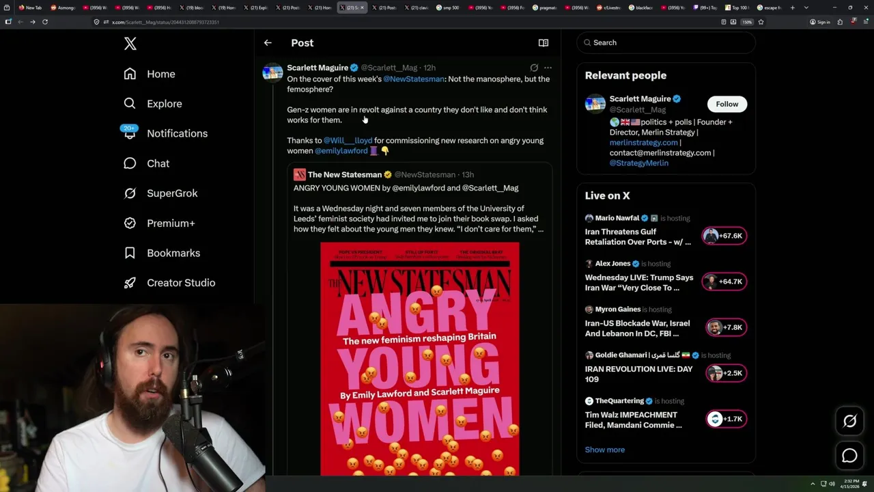The image size is (874, 492).
Task: Bookmark this page with the star icon
Action: 761,22
